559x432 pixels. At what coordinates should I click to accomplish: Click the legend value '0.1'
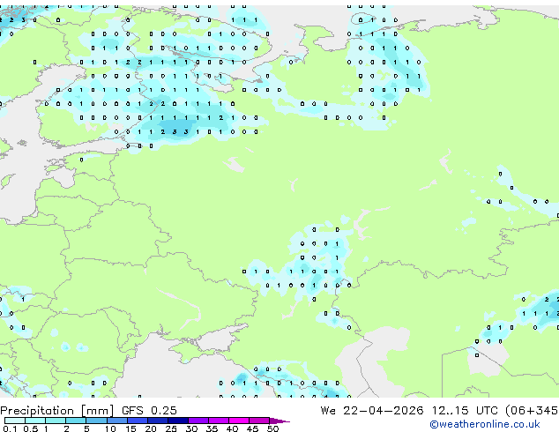(10, 428)
